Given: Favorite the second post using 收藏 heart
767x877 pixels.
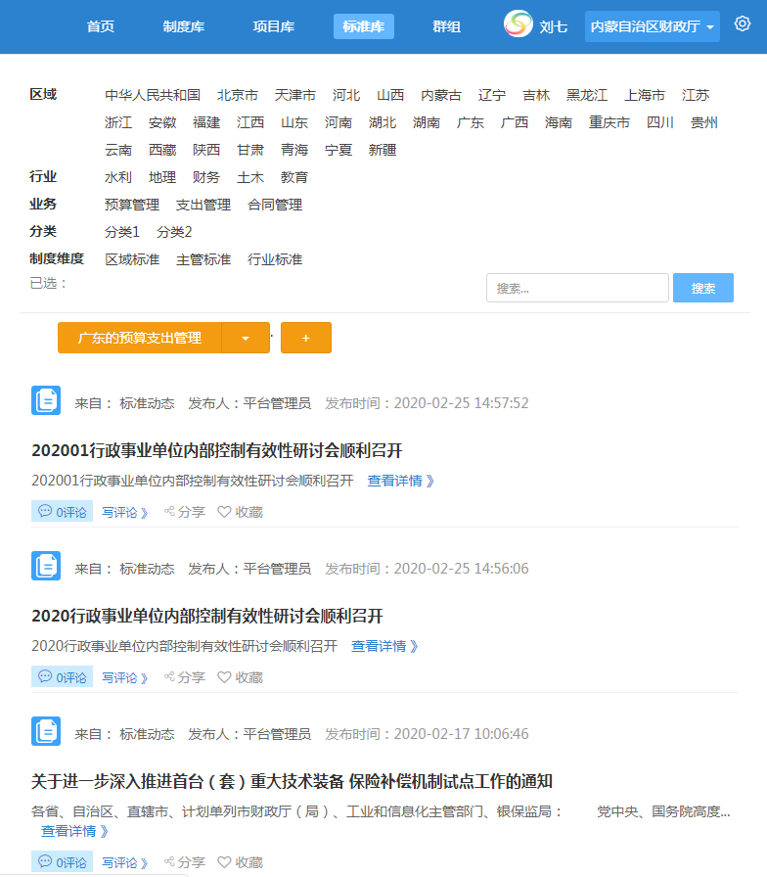Looking at the screenshot, I should [240, 677].
